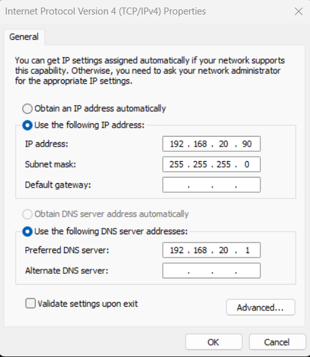Click into the empty Alternate DNS server field
310x357 pixels.
[x=211, y=271]
